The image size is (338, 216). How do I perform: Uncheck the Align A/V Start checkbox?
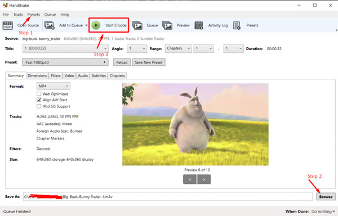coord(39,100)
